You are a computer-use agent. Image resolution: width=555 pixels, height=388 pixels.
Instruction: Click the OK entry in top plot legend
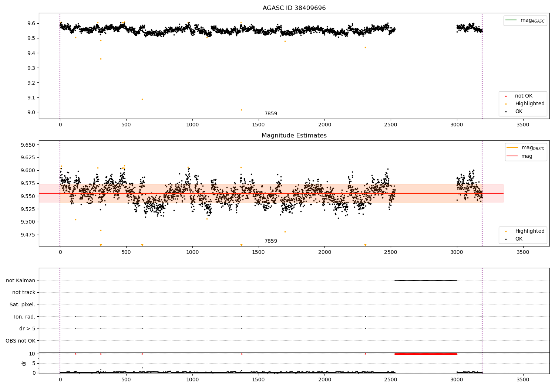(519, 112)
